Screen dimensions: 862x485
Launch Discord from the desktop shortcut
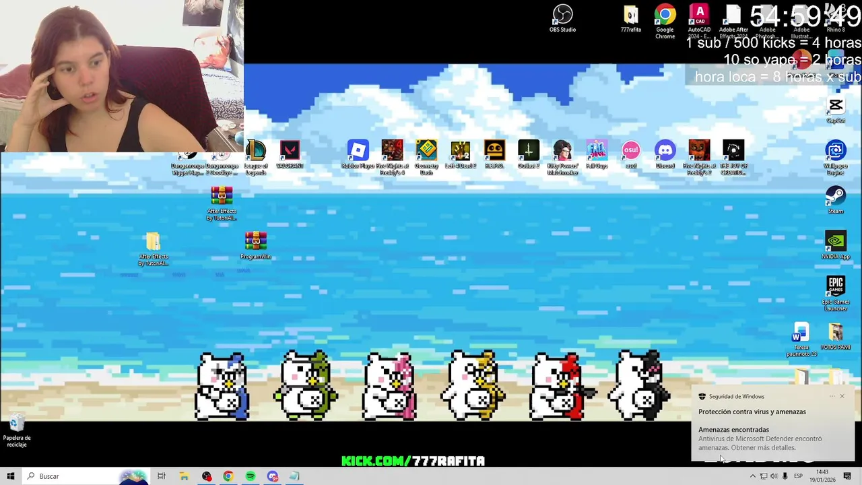pyautogui.click(x=665, y=154)
